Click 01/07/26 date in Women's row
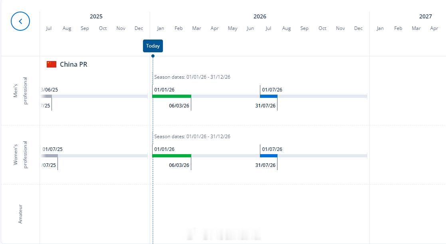This screenshot has height=244, width=446. tap(272, 149)
